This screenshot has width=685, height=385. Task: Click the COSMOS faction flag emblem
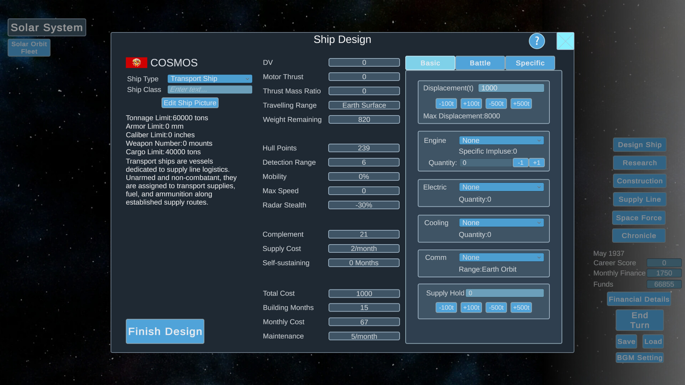click(136, 62)
